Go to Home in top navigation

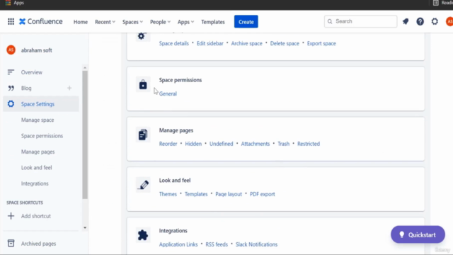click(x=80, y=22)
